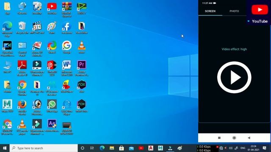This screenshot has width=271, height=152.
Task: Open the Recycle Bin
Action: tap(22, 27)
